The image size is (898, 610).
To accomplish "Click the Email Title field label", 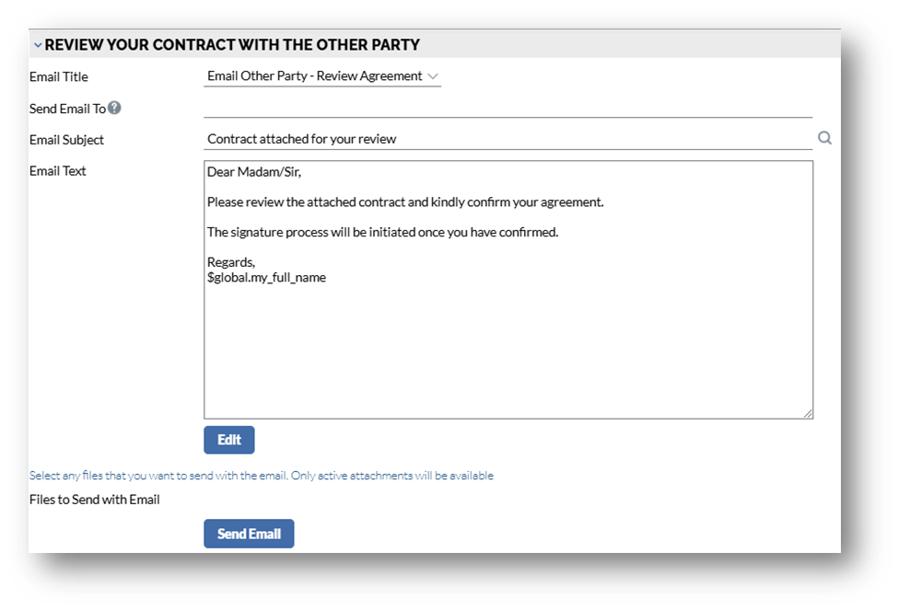I will [x=59, y=77].
